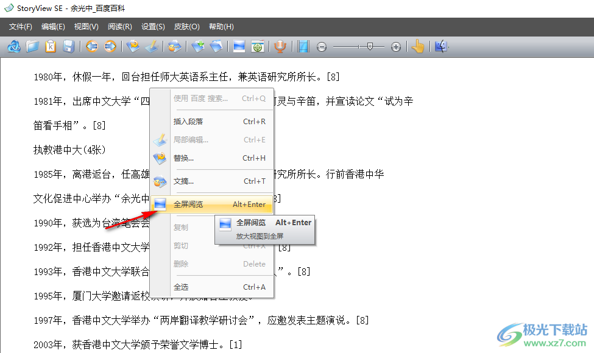Viewport: 594px width, 353px height.
Task: Zoom out with the minus button
Action: [x=322, y=47]
